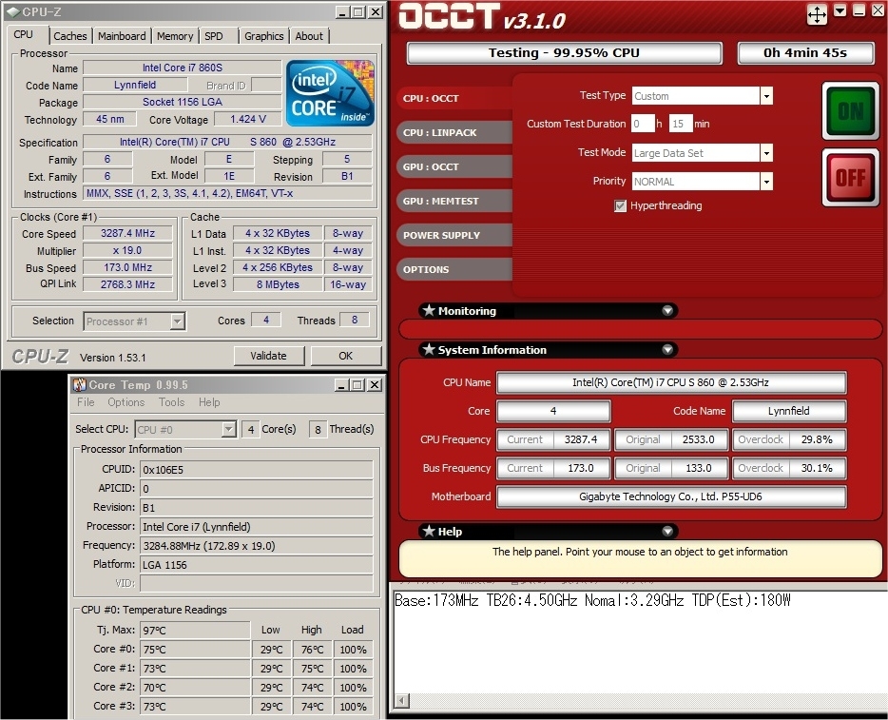Viewport: 888px width, 720px height.
Task: Click the Intel Core i7 logo in CPU-Z
Action: pyautogui.click(x=330, y=93)
